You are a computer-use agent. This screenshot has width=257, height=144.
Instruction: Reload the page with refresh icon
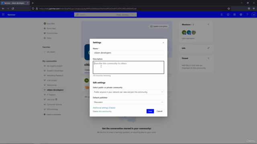click(13, 9)
